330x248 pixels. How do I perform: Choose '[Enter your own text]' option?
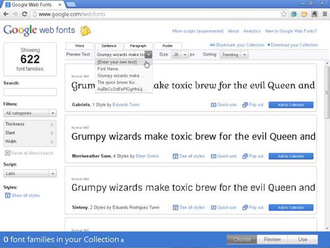pos(123,62)
